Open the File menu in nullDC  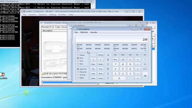click(x=25, y=15)
